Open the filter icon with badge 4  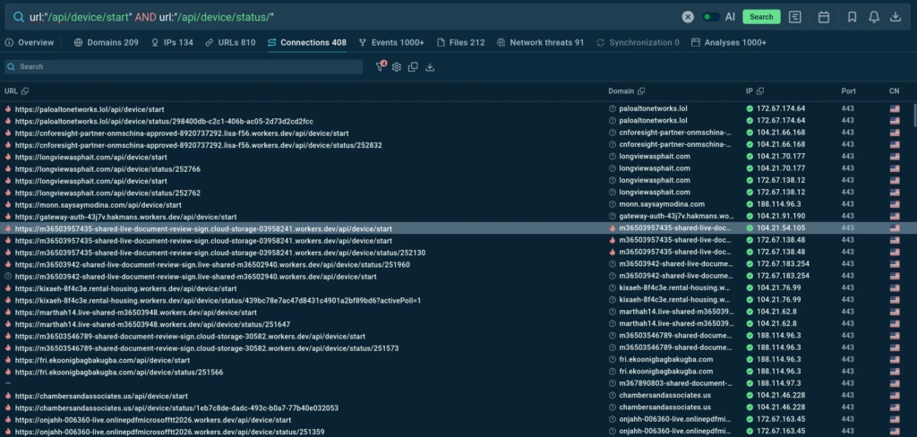[x=380, y=66]
